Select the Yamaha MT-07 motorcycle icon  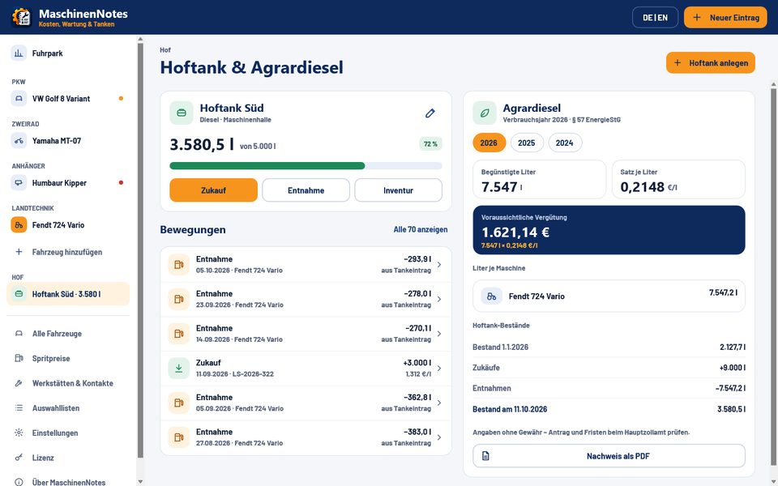click(x=19, y=140)
